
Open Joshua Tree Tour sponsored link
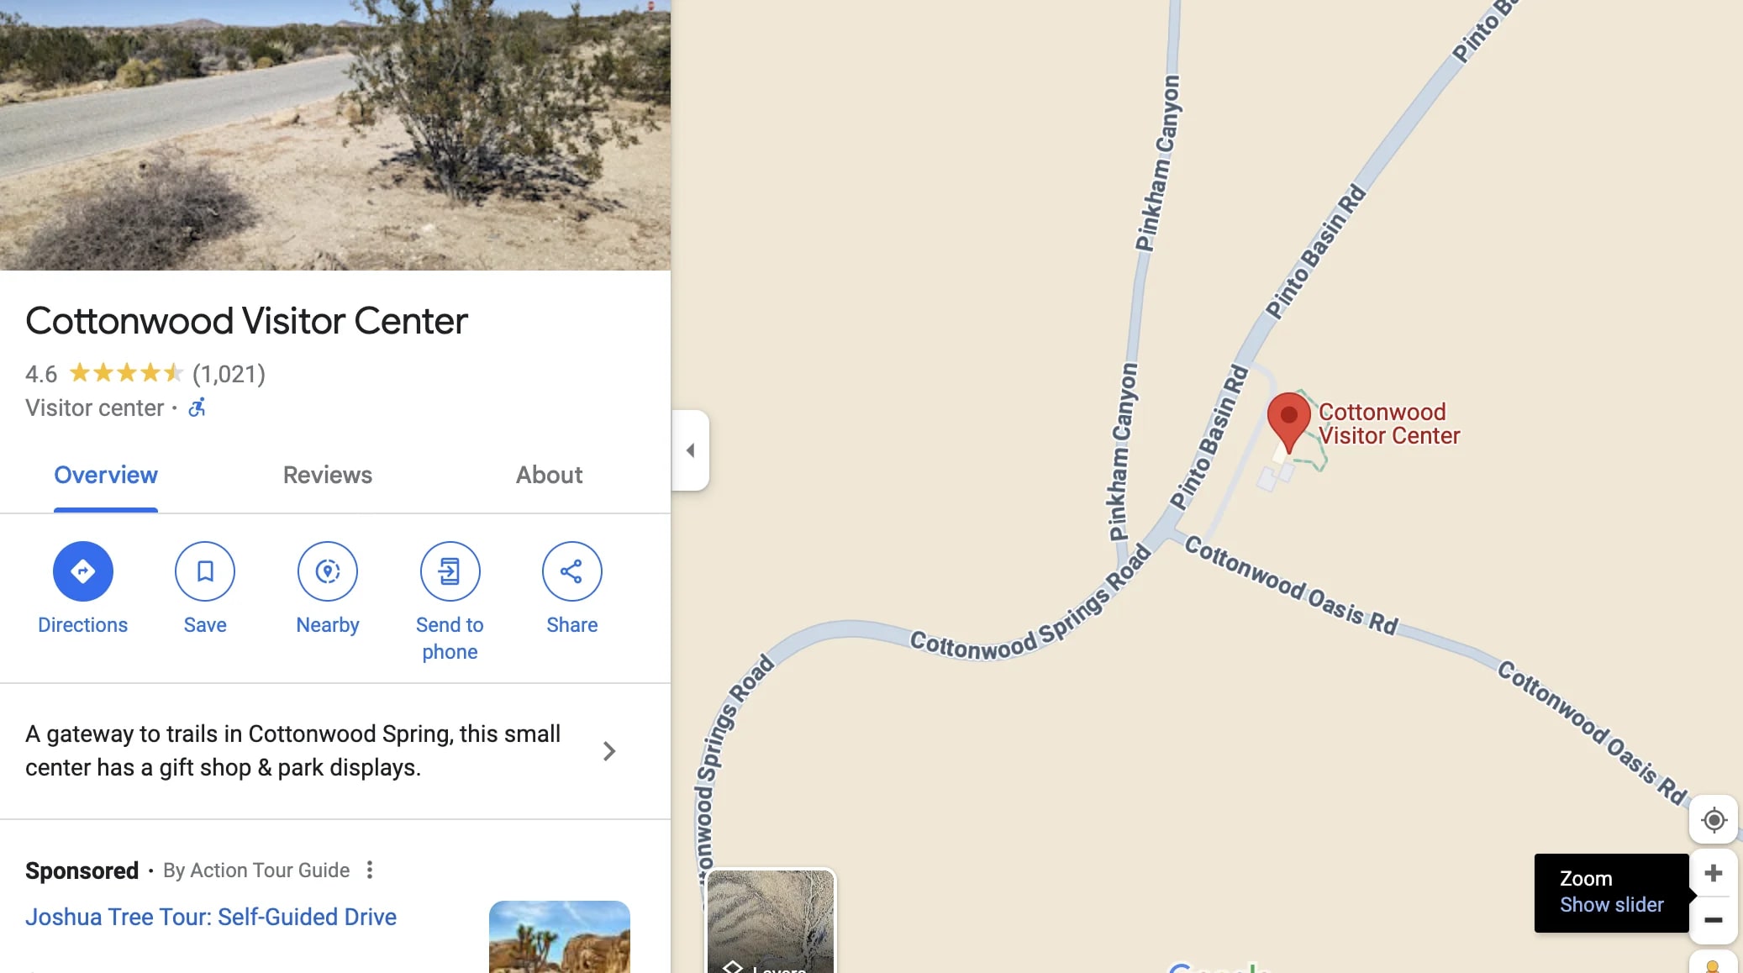pos(211,917)
